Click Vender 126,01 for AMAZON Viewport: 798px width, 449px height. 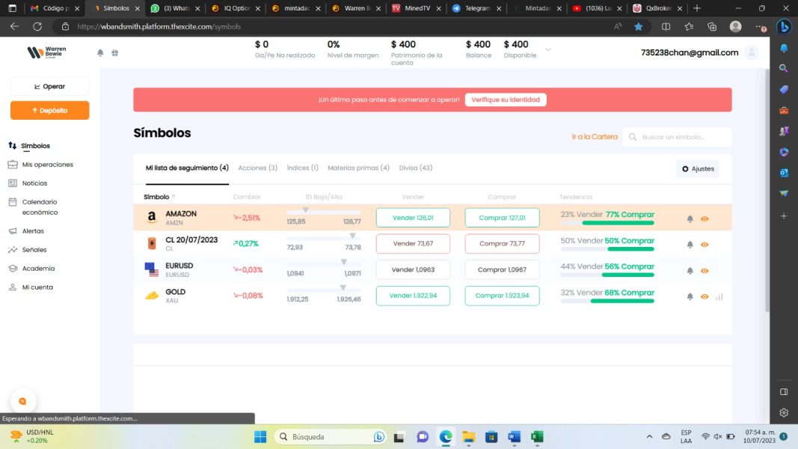tap(413, 217)
